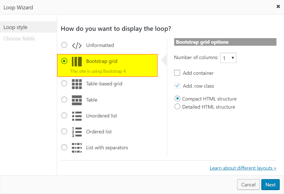
Task: Click the Bootstrap grid columns icon
Action: pos(77,61)
